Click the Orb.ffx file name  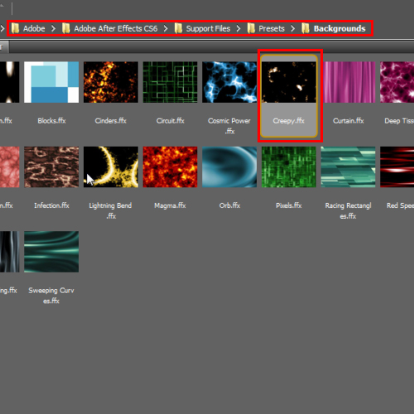click(x=229, y=205)
